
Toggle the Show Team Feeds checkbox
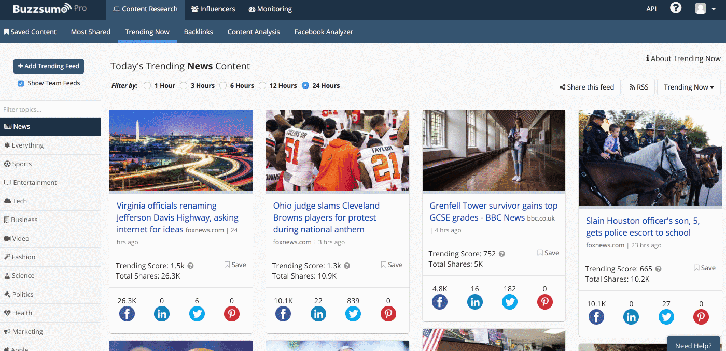[21, 83]
